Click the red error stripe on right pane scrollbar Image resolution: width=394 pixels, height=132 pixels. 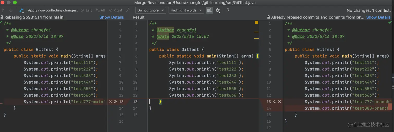point(390,106)
